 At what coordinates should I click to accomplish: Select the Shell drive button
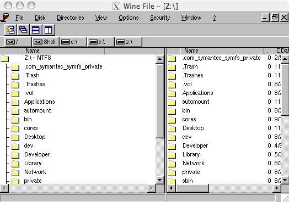point(46,42)
